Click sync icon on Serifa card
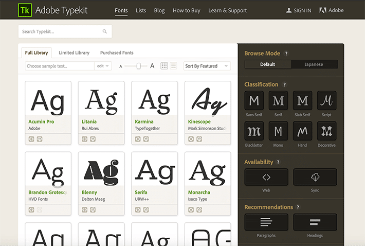Screen dimensions: 365x246 tap(146, 209)
